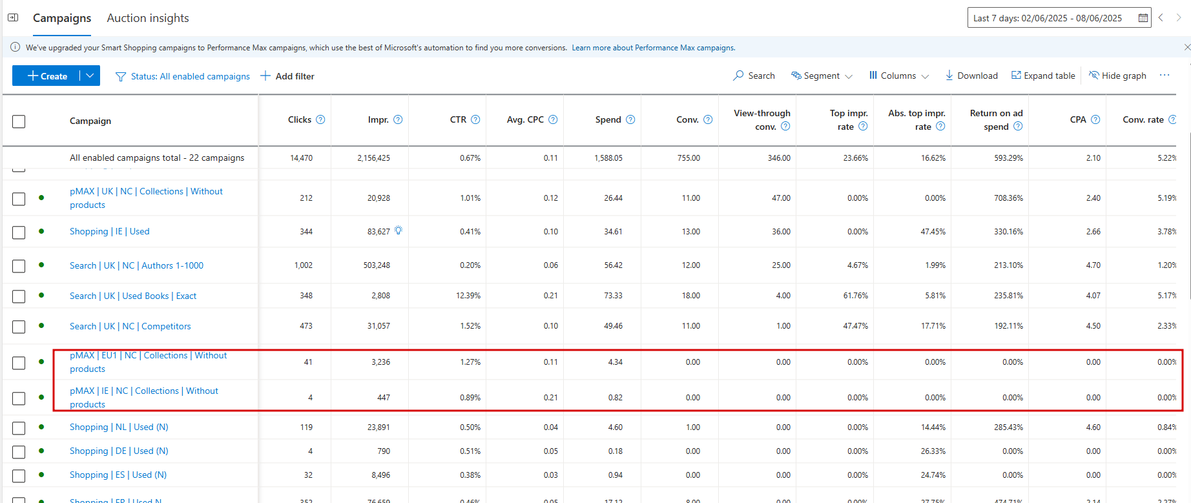The image size is (1191, 503).
Task: Show help for Top impr. rate column
Action: (x=863, y=126)
